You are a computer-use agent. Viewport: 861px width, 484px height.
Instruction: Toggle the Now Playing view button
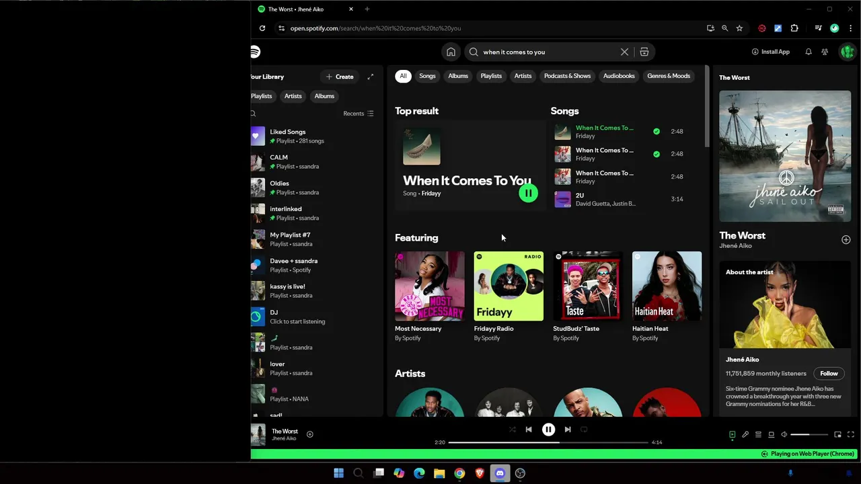pos(732,434)
